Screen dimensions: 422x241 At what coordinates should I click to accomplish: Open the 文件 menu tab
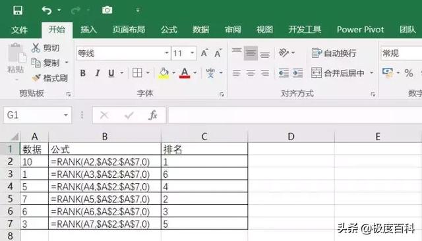(x=19, y=30)
